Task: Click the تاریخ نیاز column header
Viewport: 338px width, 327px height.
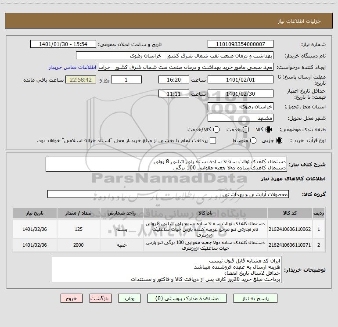Action: pos(35,213)
